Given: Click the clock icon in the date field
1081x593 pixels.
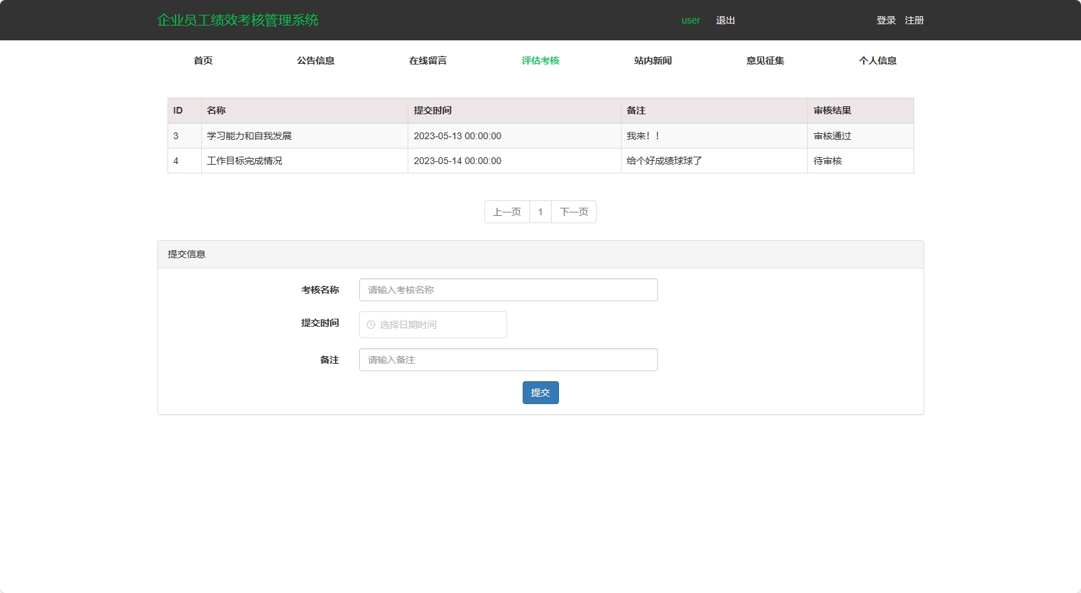Looking at the screenshot, I should 371,325.
